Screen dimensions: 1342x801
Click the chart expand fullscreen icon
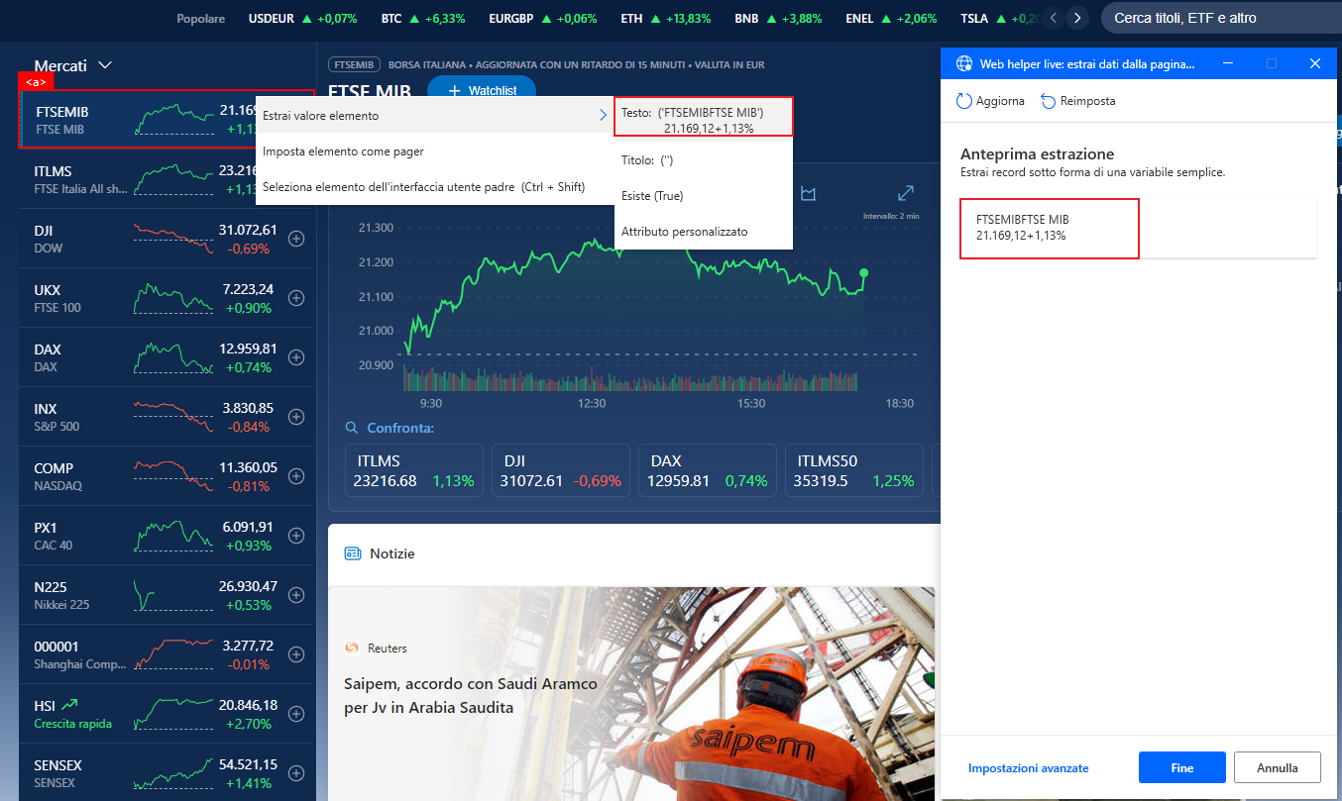click(905, 194)
